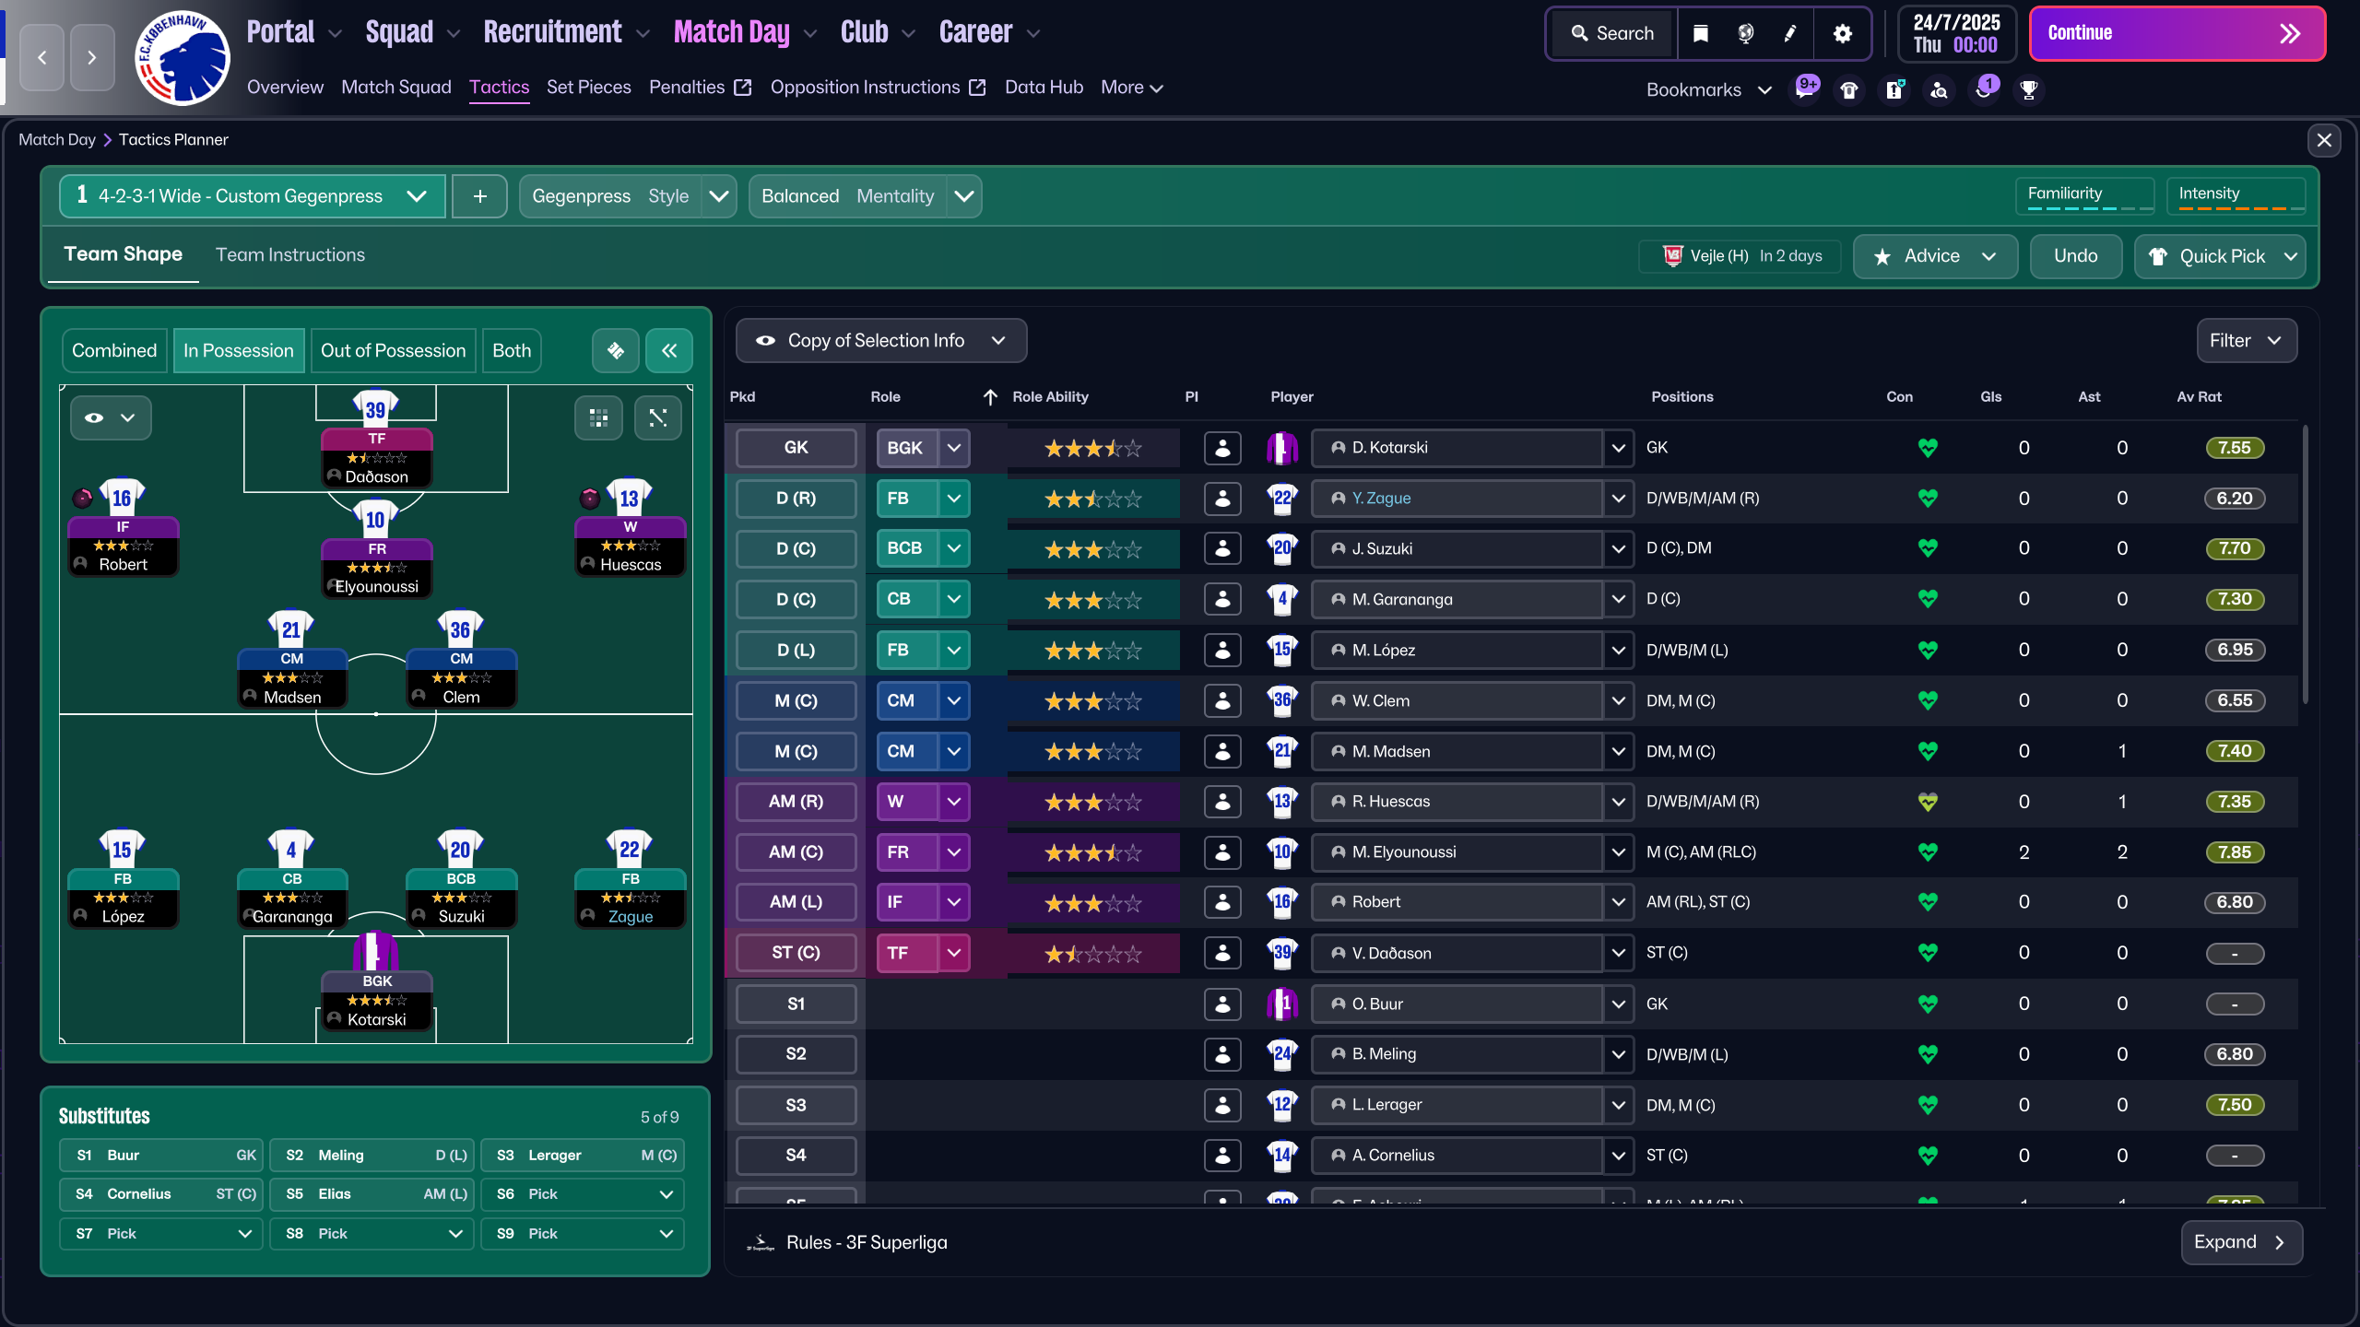Image resolution: width=2360 pixels, height=1327 pixels.
Task: Expand pitch view with fullscreen arrows icon
Action: pos(657,418)
